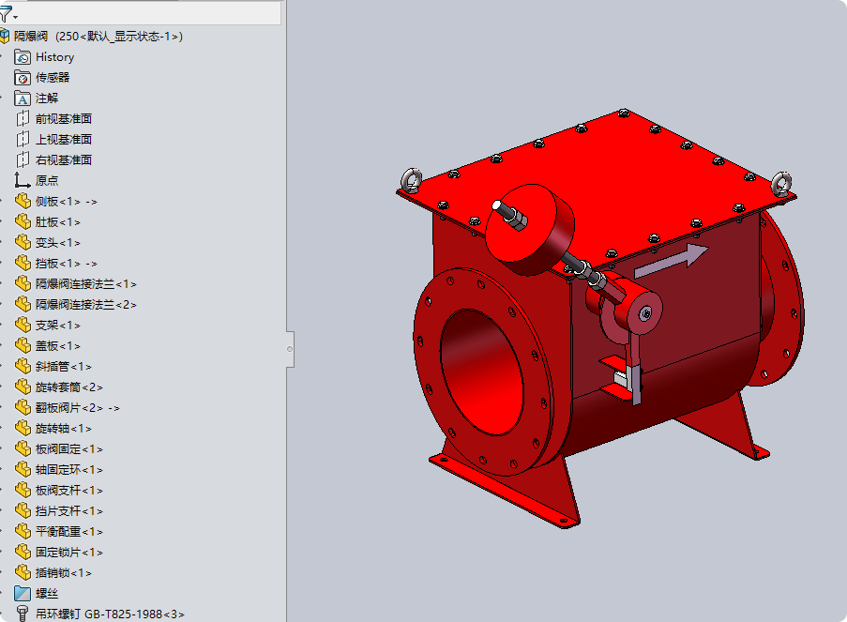Image resolution: width=847 pixels, height=622 pixels.
Task: Click the feature tree filter input field
Action: click(x=150, y=13)
